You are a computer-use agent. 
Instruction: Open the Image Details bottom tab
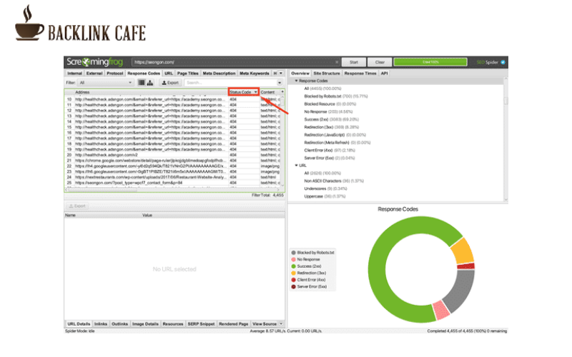(x=145, y=324)
